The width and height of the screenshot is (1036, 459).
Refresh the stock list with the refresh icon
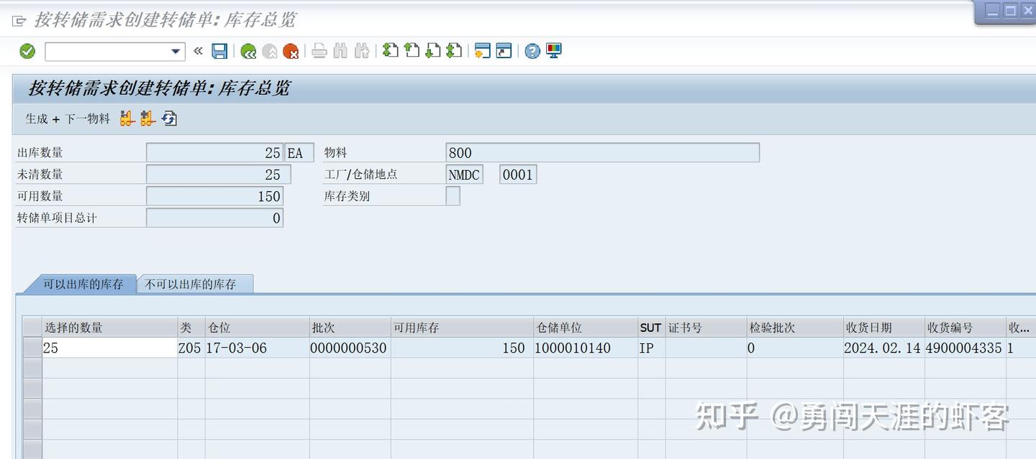[x=169, y=119]
